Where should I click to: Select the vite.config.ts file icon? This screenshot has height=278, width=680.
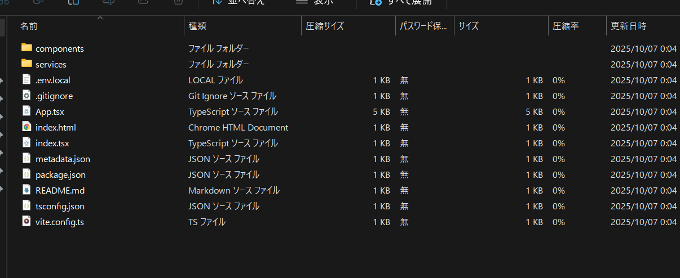click(27, 221)
